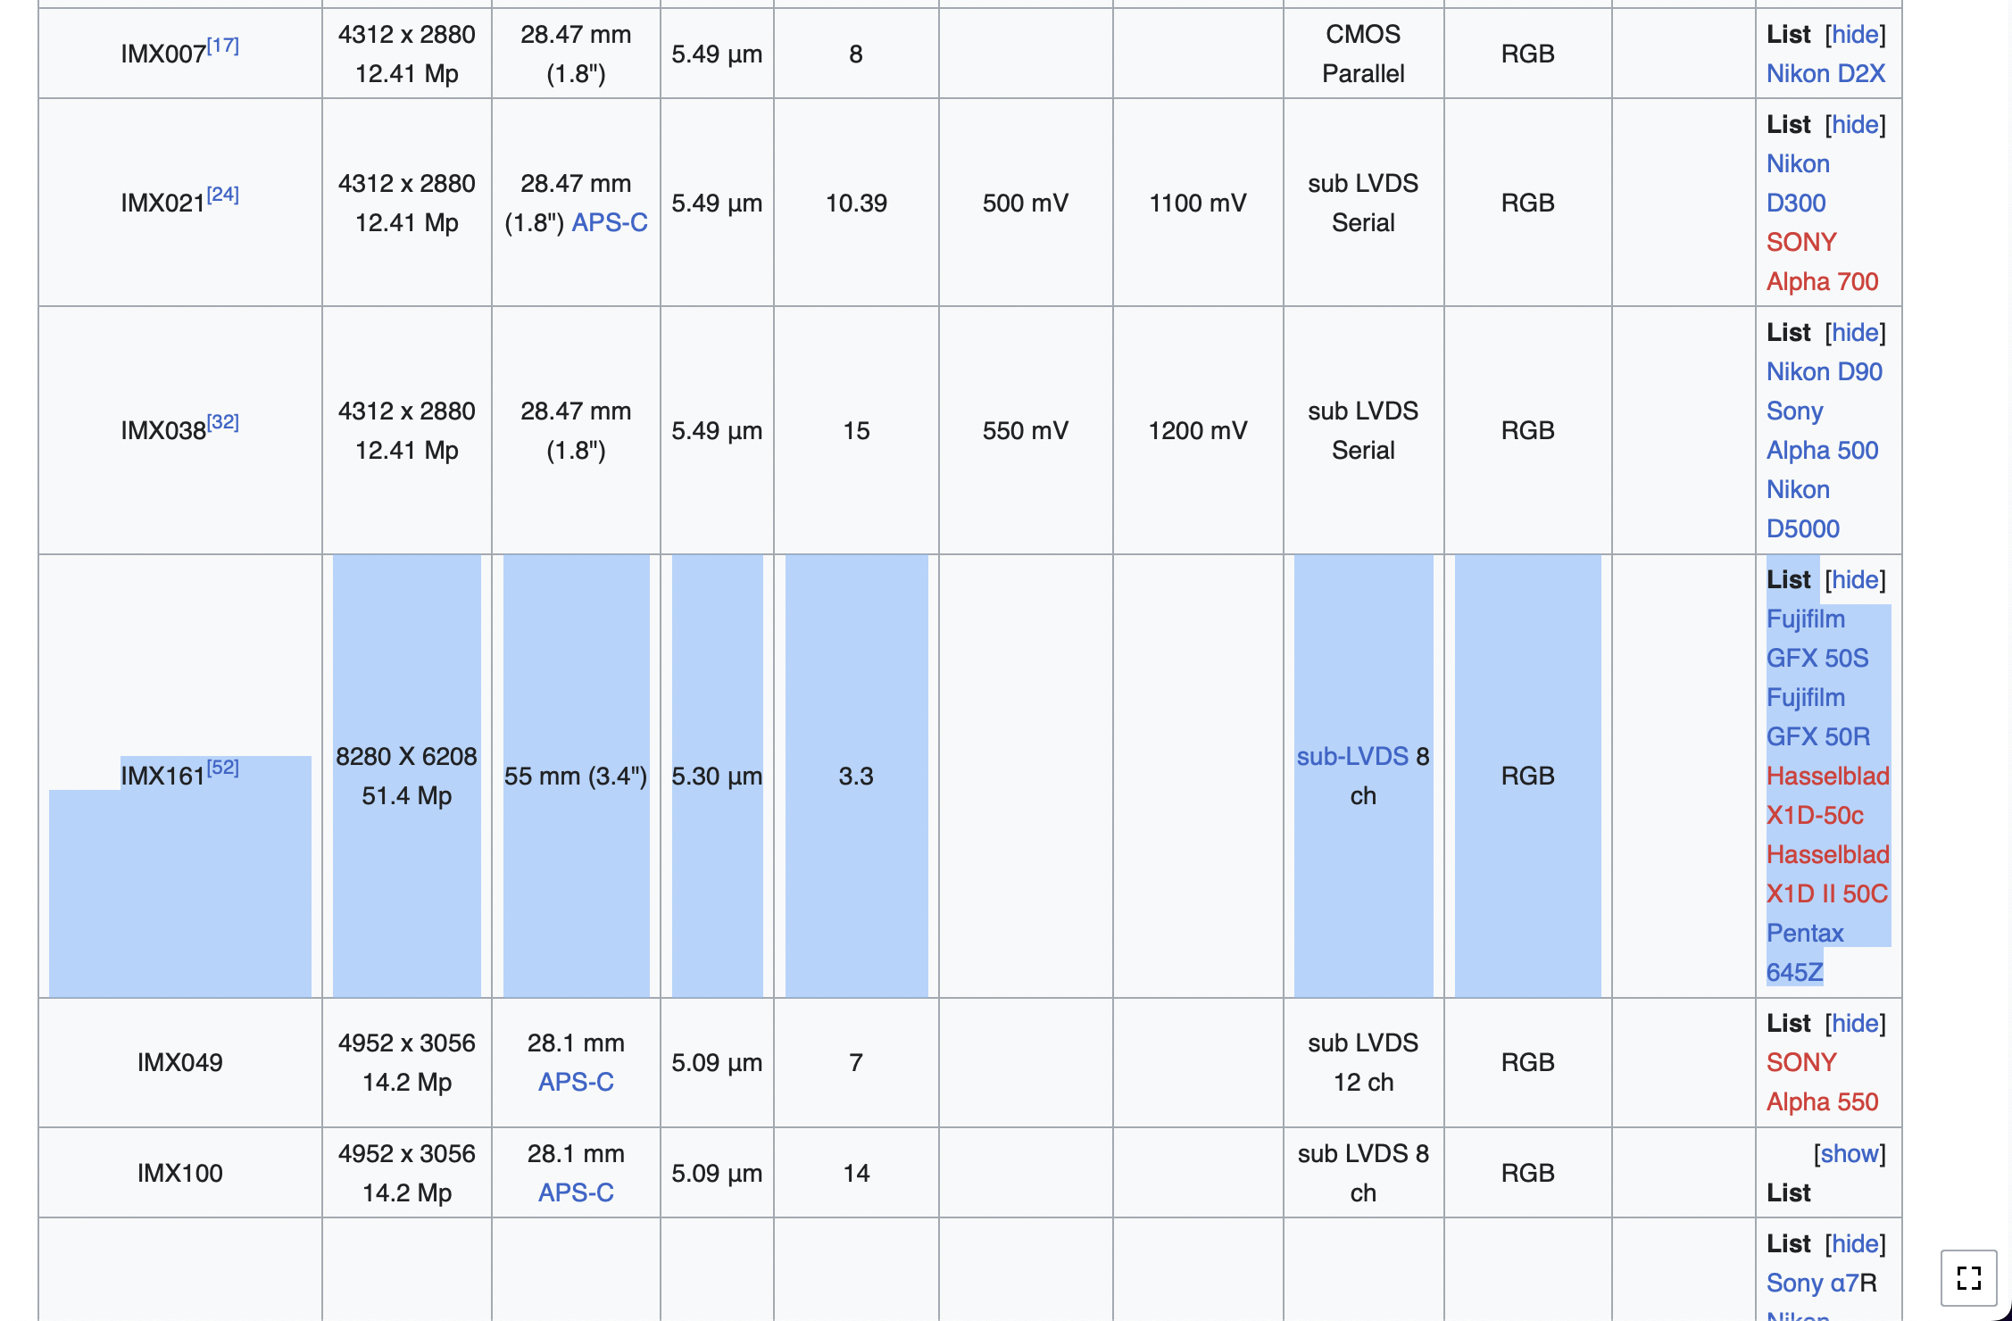Collapse the IMX007 camera list with hide
The height and width of the screenshot is (1321, 2012).
tap(1855, 35)
